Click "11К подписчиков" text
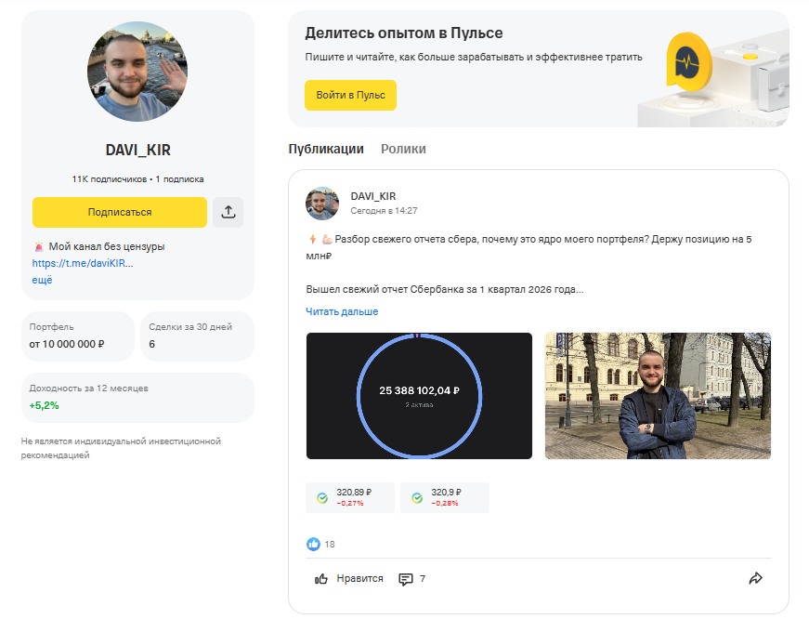Screen dimensions: 809x619 tap(110, 179)
